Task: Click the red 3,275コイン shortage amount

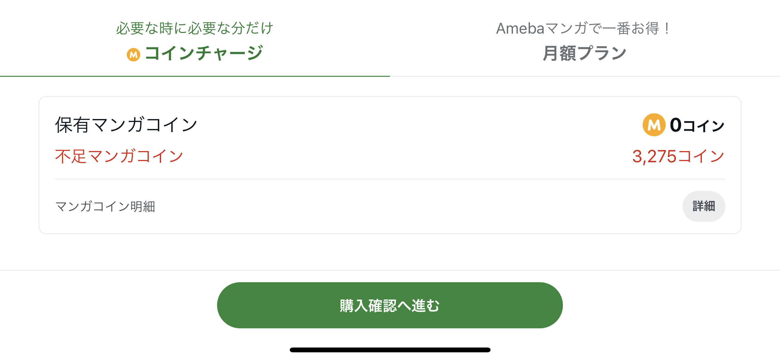Action: (x=678, y=156)
